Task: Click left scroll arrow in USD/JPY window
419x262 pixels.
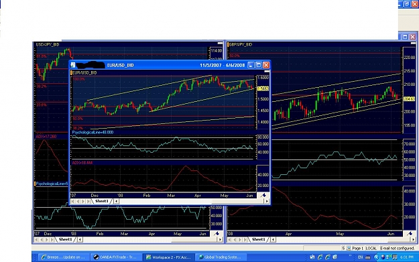Action: (80, 240)
